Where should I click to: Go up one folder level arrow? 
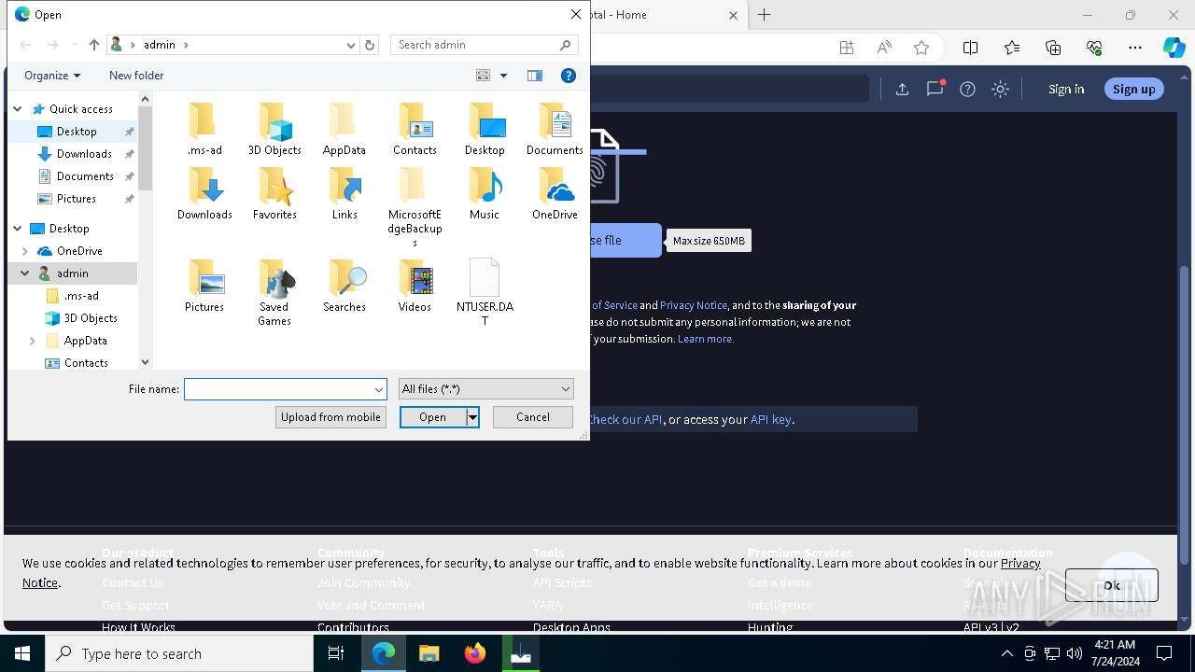coord(93,45)
